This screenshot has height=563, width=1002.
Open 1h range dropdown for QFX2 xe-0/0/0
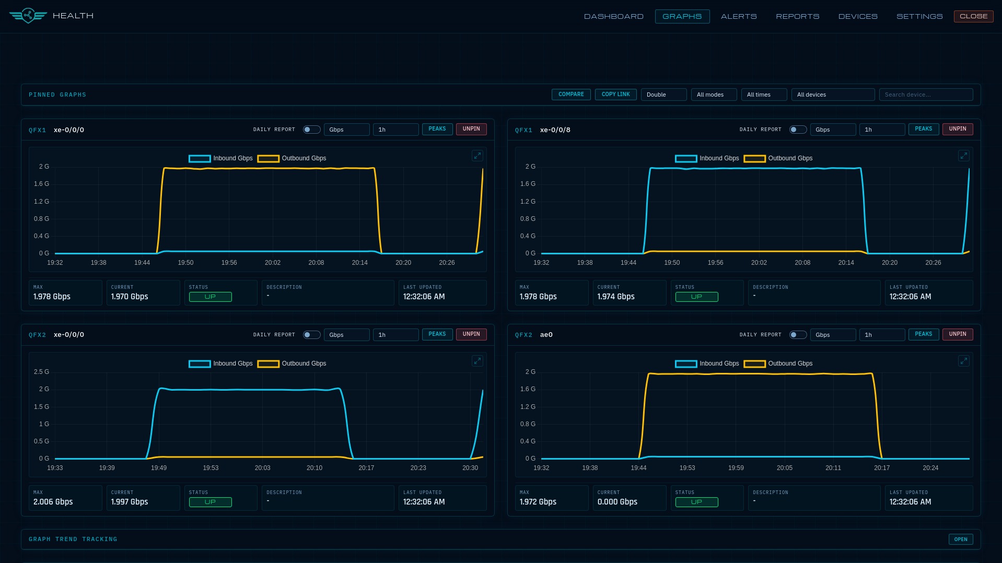point(395,335)
